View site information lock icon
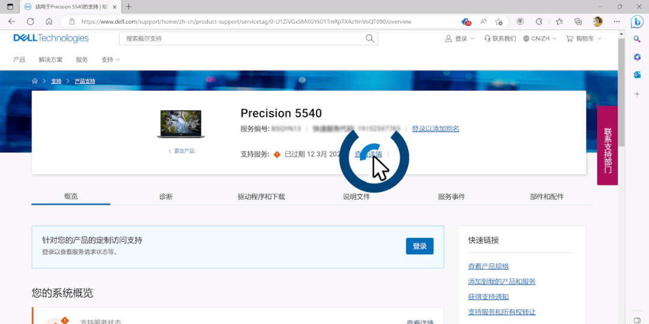 [x=72, y=22]
